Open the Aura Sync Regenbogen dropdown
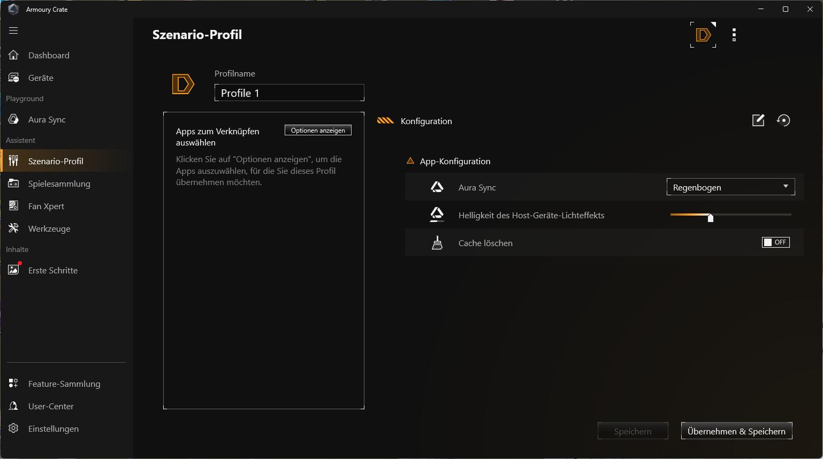Viewport: 823px width, 459px height. pos(730,187)
